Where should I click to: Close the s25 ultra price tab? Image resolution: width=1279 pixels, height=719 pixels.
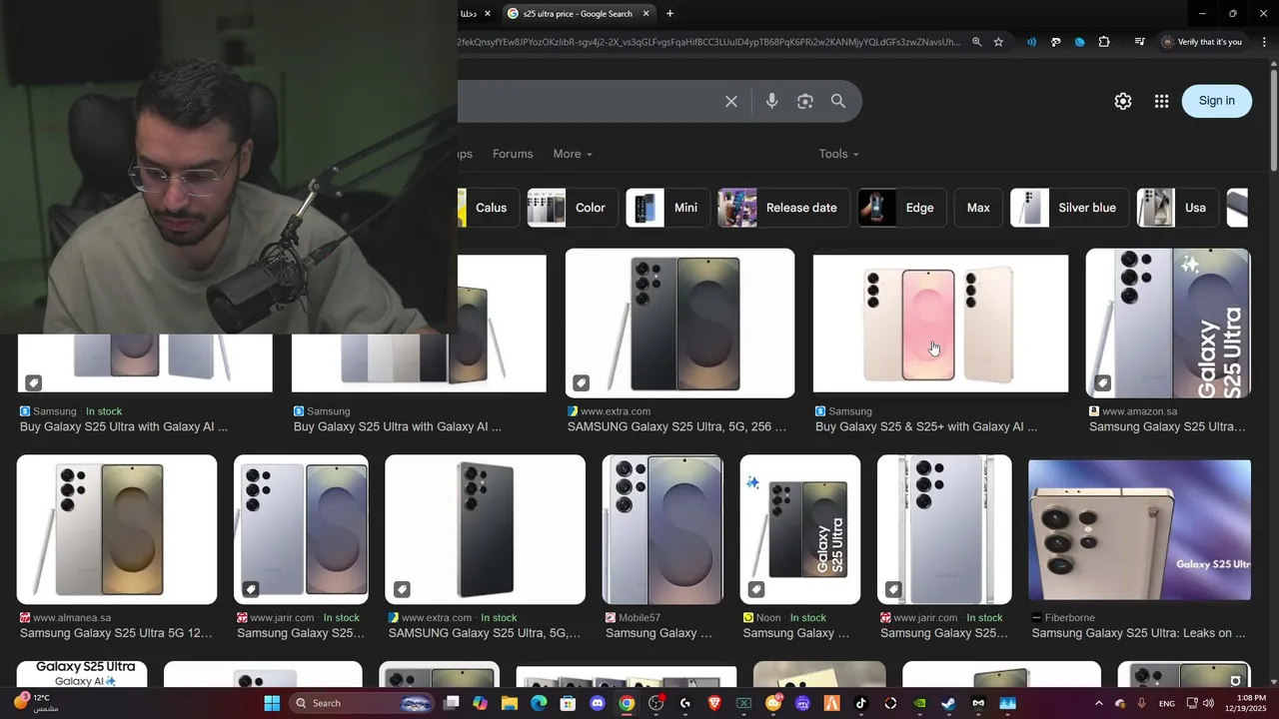click(x=646, y=14)
